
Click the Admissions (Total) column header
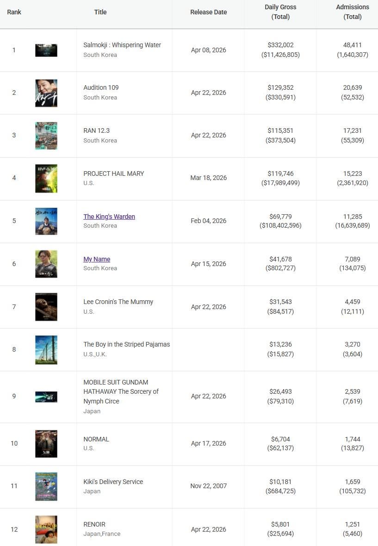click(353, 12)
